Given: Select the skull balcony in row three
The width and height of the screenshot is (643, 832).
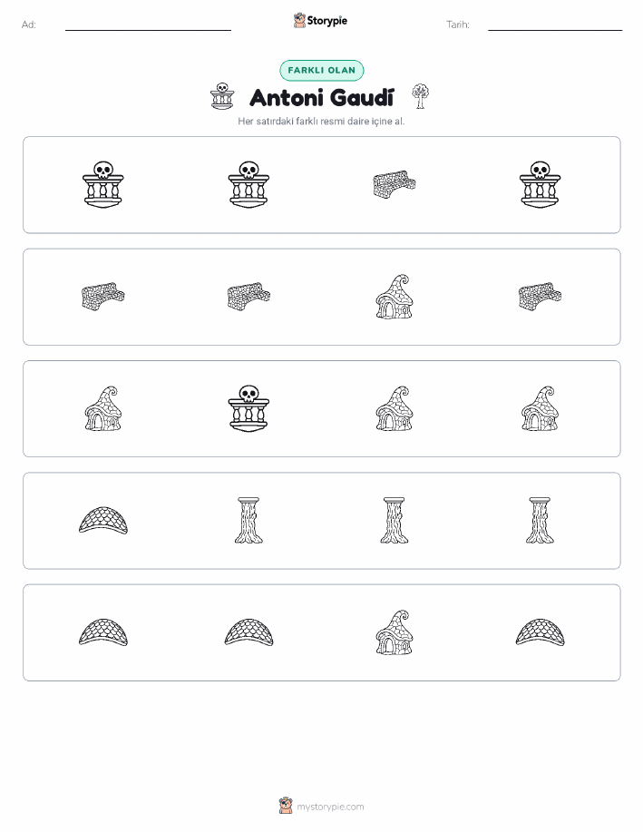Looking at the screenshot, I should [x=248, y=408].
